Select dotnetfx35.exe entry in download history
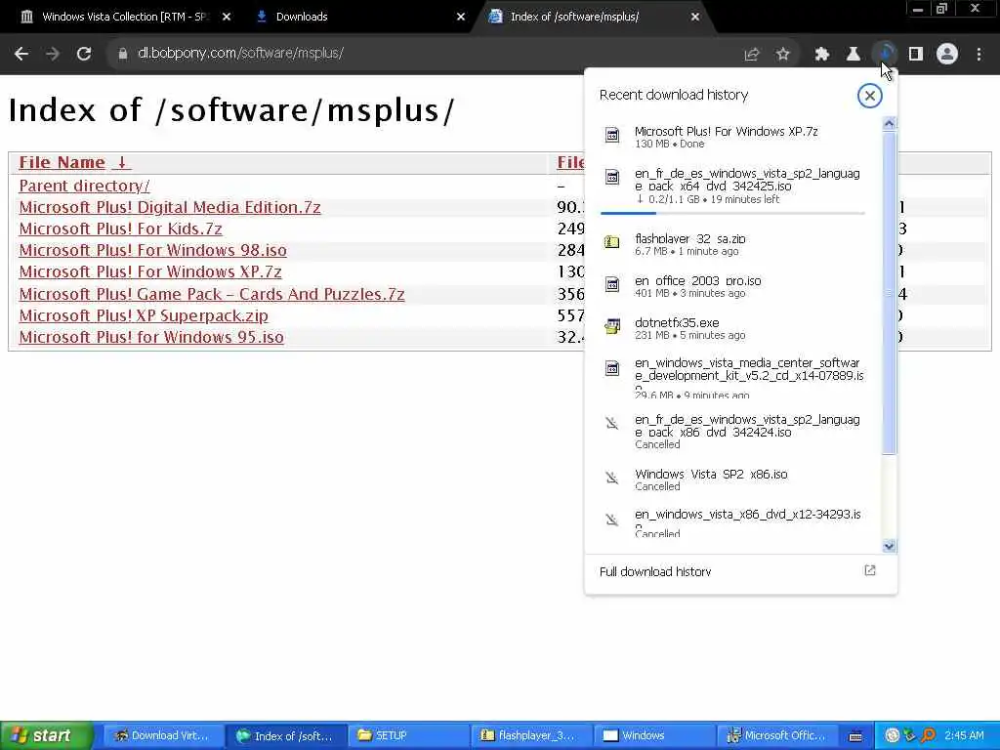Image resolution: width=1000 pixels, height=750 pixels. point(733,328)
